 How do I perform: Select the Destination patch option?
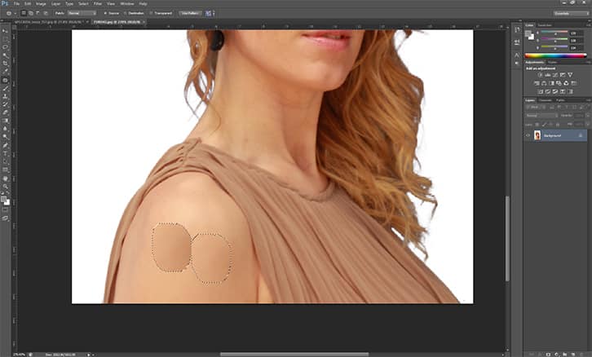coord(134,13)
